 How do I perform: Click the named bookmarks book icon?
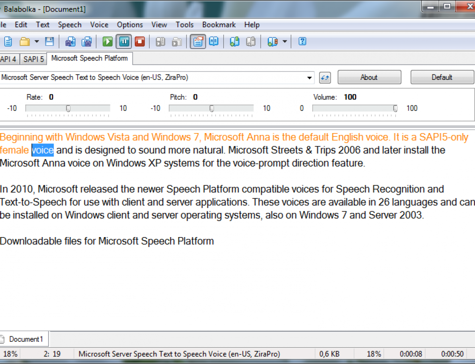[273, 41]
